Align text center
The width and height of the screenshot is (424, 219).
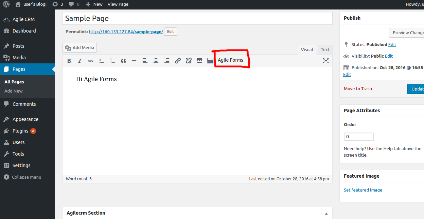[x=156, y=61]
